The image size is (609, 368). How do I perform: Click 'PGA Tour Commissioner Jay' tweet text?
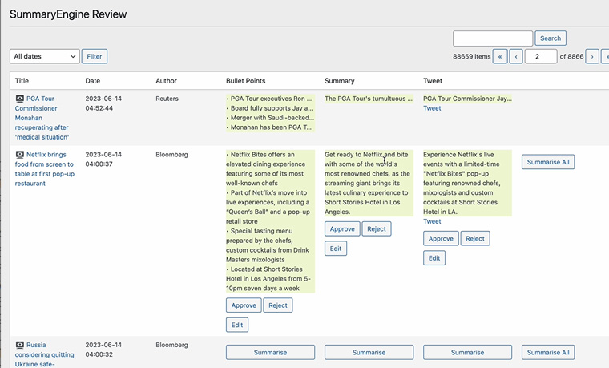coord(467,99)
